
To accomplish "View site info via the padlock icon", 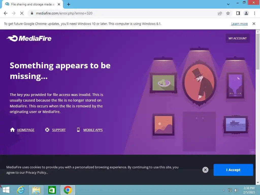I will (x=32, y=13).
